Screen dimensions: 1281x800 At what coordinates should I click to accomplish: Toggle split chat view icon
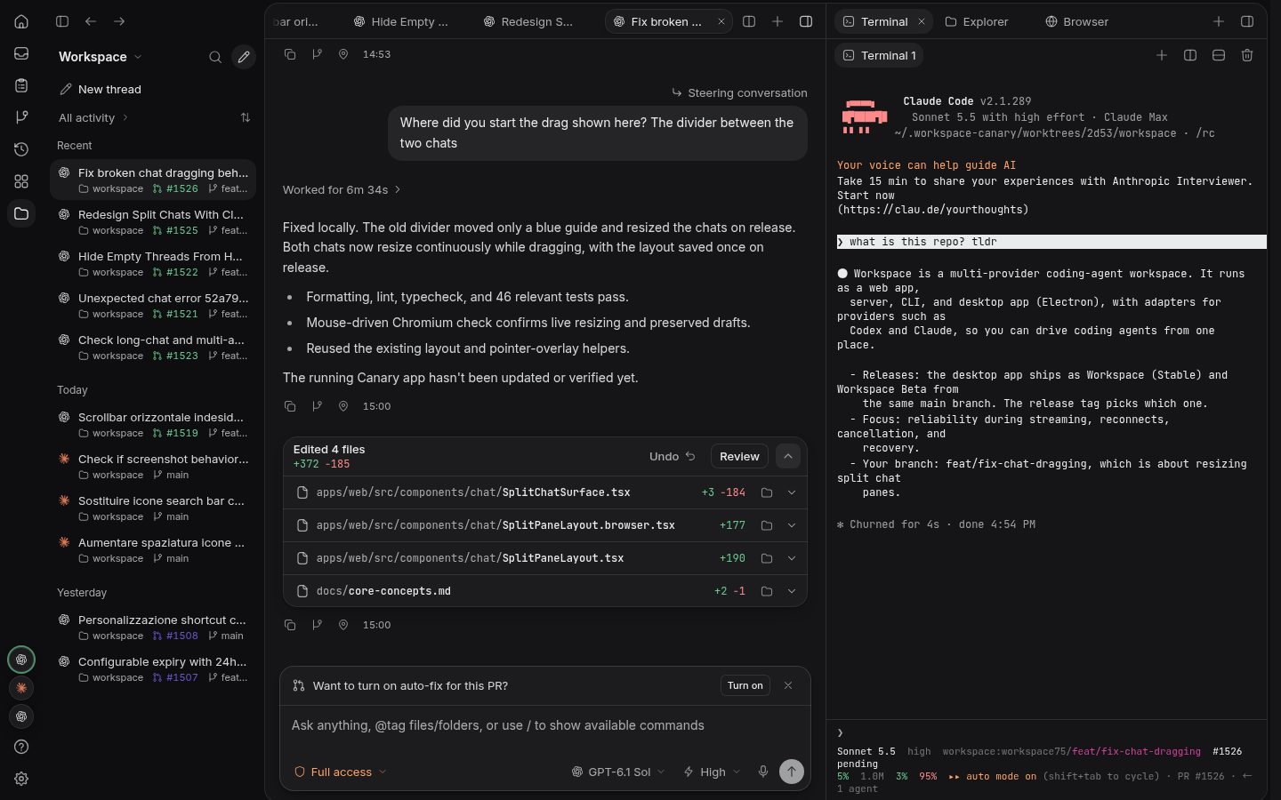point(749,21)
